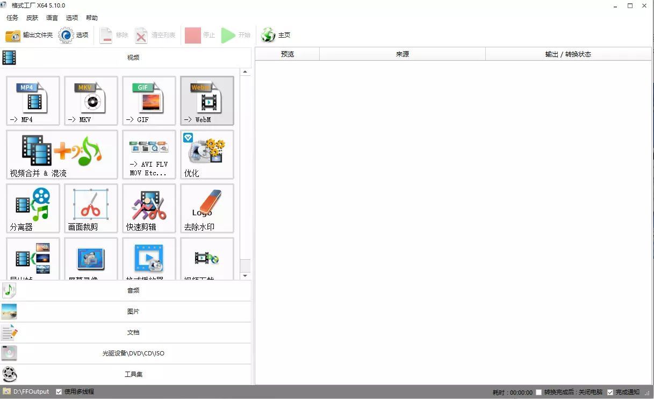The image size is (654, 399).
Task: Click the 停止 toolbar button
Action: coord(200,35)
